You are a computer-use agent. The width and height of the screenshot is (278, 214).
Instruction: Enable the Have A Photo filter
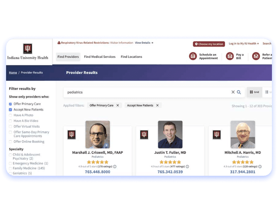pos(10,115)
